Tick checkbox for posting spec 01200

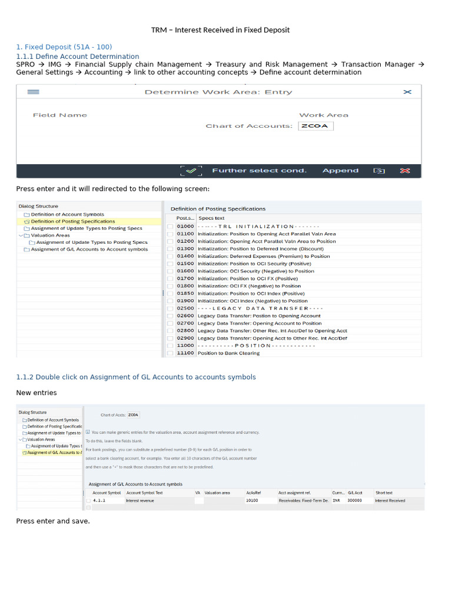click(x=170, y=241)
